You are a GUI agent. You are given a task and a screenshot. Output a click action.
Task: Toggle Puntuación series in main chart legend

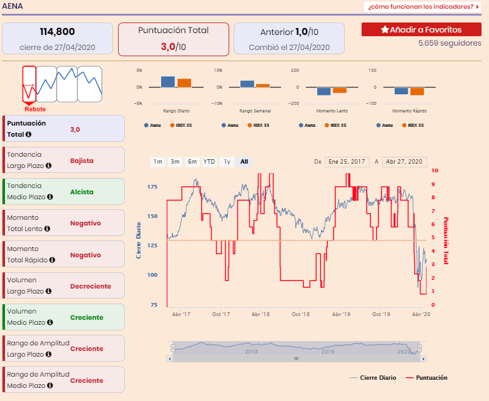click(427, 378)
